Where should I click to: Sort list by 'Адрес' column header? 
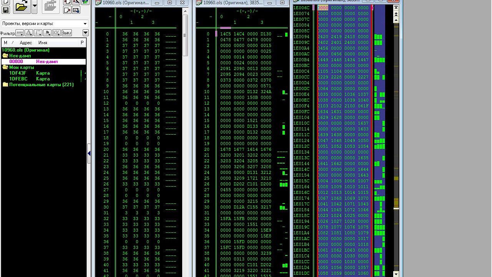click(26, 43)
